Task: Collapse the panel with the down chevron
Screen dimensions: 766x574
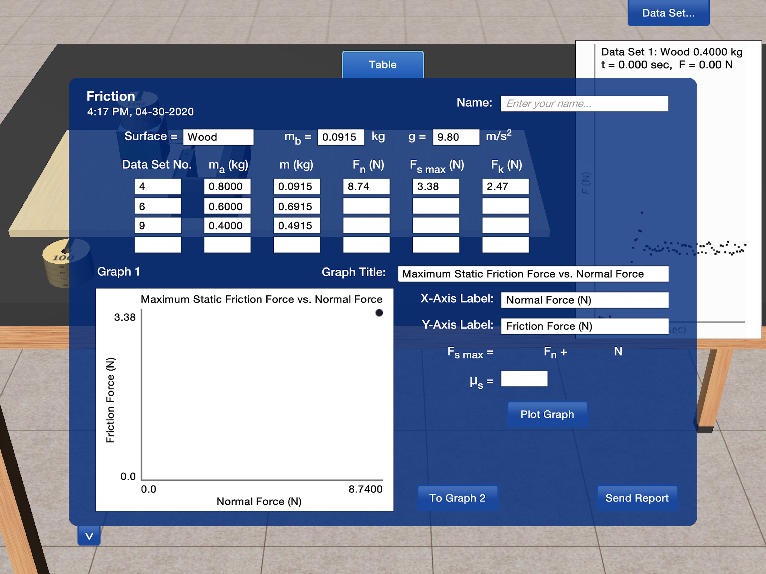Action: 89,536
